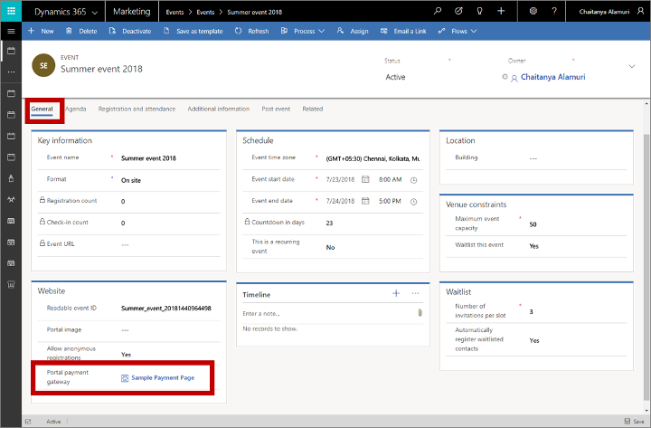The height and width of the screenshot is (428, 651).
Task: Expand the header details chevron
Action: [x=631, y=67]
